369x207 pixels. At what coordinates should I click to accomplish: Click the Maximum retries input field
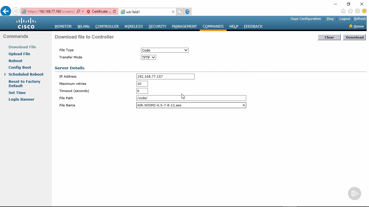point(142,84)
